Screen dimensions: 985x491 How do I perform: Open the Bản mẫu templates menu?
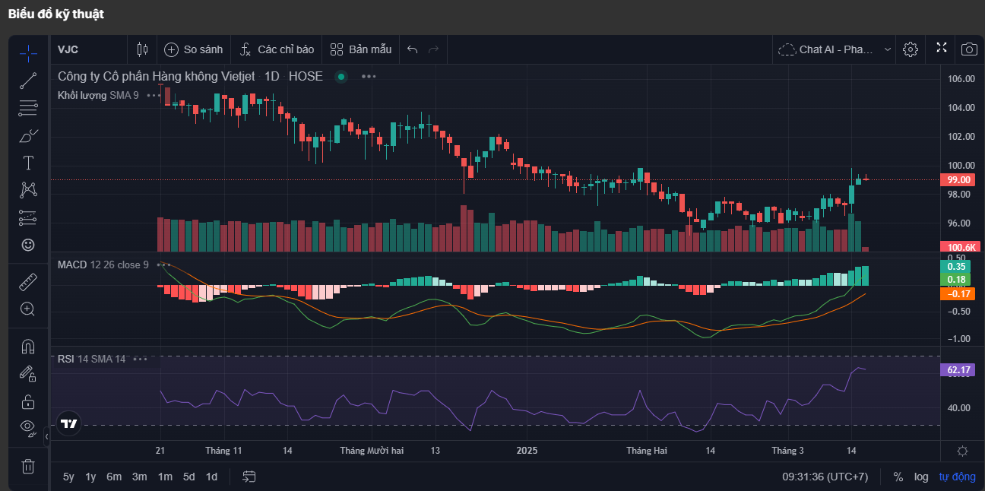coord(361,49)
